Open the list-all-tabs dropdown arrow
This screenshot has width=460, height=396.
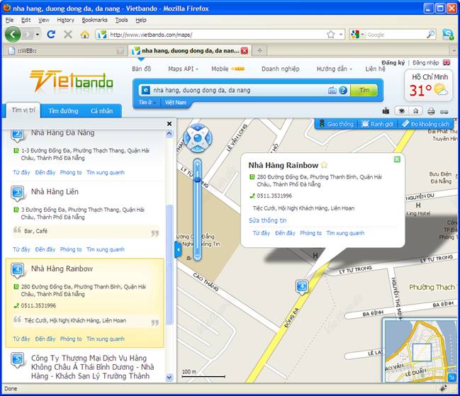pyautogui.click(x=454, y=51)
